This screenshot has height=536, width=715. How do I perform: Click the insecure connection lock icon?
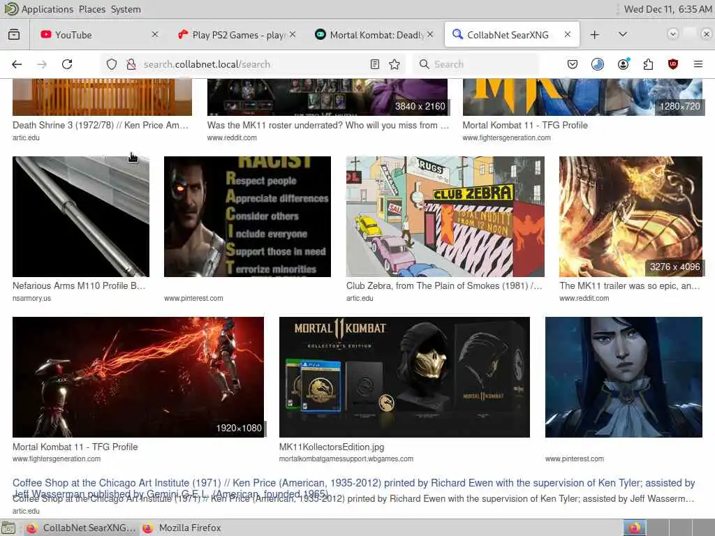131,64
